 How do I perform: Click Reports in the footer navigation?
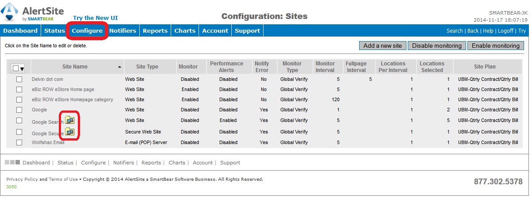point(151,163)
